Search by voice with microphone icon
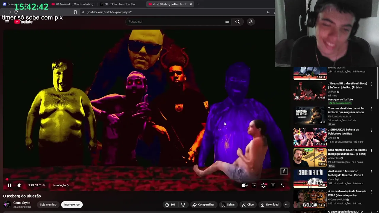The height and width of the screenshot is (213, 379). click(x=251, y=22)
